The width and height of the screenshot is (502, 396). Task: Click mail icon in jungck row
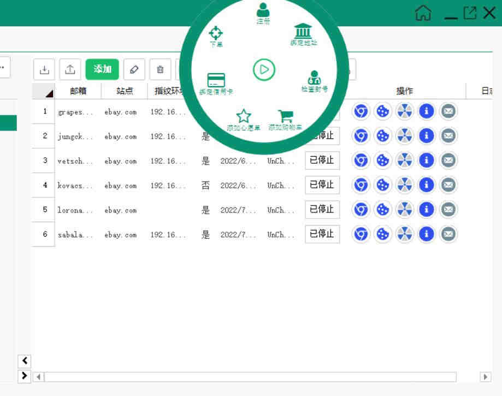pos(448,136)
